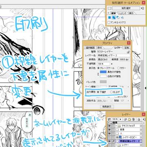Screen dimensions: 147x147
Task: Select the 下描き output attribute radio
Action: point(98,92)
